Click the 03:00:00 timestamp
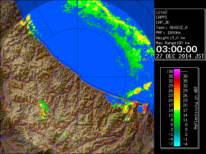Viewport: 206px width, 154px height. coord(177,49)
